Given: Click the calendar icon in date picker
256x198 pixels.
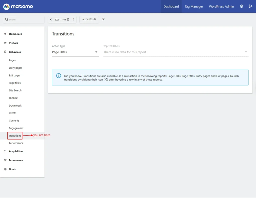Looking at the screenshot, I should click(68, 19).
